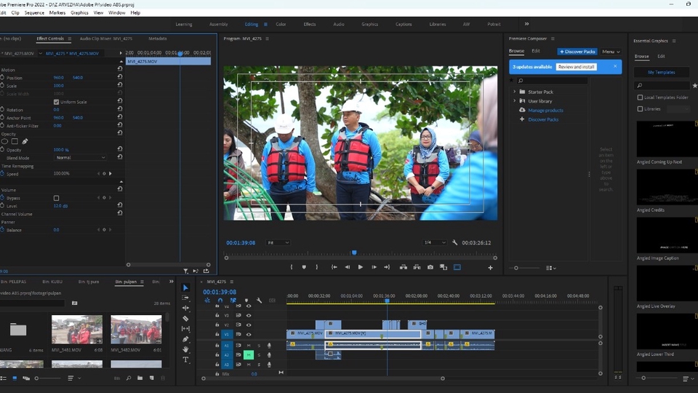This screenshot has width=698, height=393.
Task: Open the Fit zoom level dropdown
Action: click(x=278, y=243)
